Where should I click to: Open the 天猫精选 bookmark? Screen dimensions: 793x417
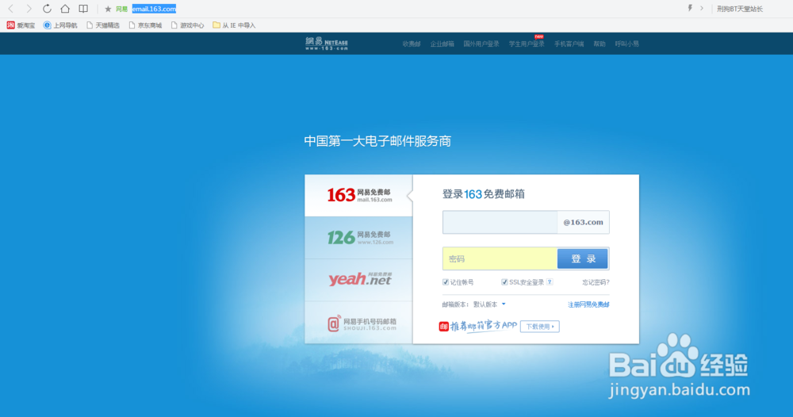click(x=102, y=25)
